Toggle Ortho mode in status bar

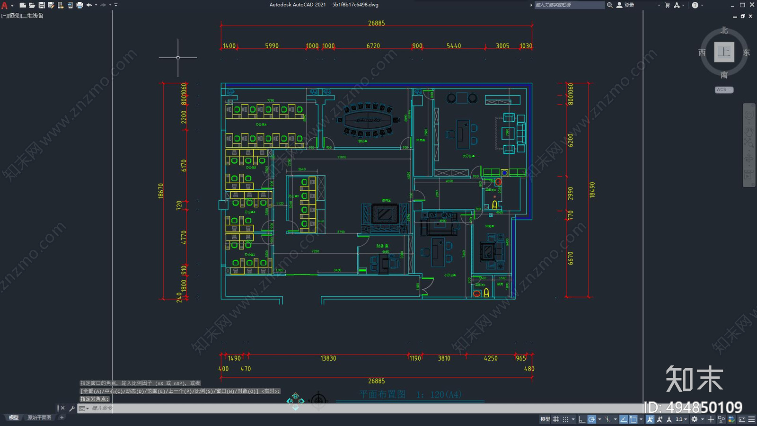(x=582, y=419)
